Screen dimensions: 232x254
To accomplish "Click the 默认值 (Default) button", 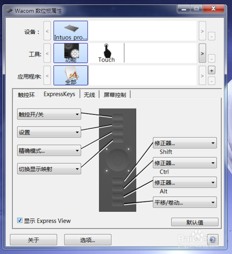I will [x=195, y=222].
